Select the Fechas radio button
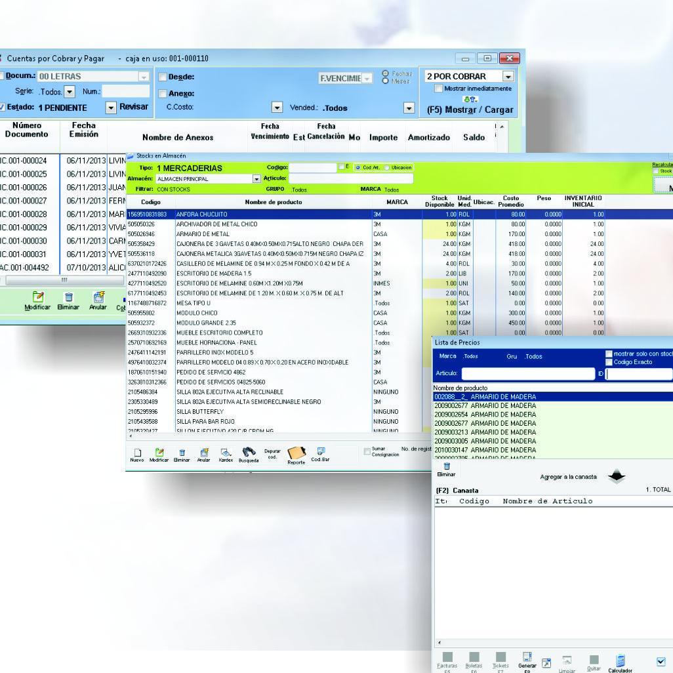The height and width of the screenshot is (673, 673). tap(385, 73)
